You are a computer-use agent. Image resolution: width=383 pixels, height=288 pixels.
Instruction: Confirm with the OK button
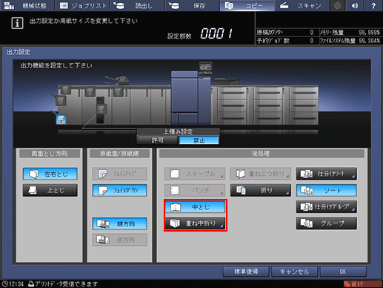tap(343, 272)
